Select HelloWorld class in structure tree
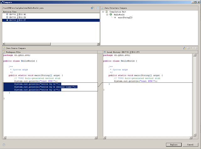The image size is (201, 149). [119, 15]
